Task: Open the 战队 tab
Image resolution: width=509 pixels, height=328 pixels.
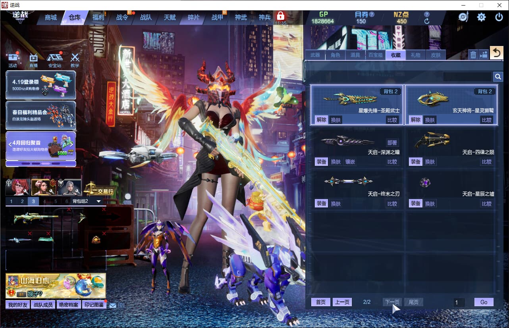Action: pos(146,17)
